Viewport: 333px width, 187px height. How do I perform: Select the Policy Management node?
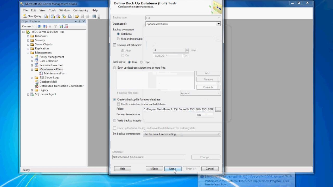click(x=52, y=57)
